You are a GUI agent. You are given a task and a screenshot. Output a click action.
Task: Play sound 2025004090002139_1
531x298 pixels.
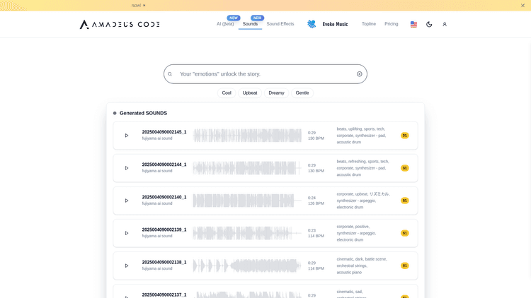tap(127, 233)
